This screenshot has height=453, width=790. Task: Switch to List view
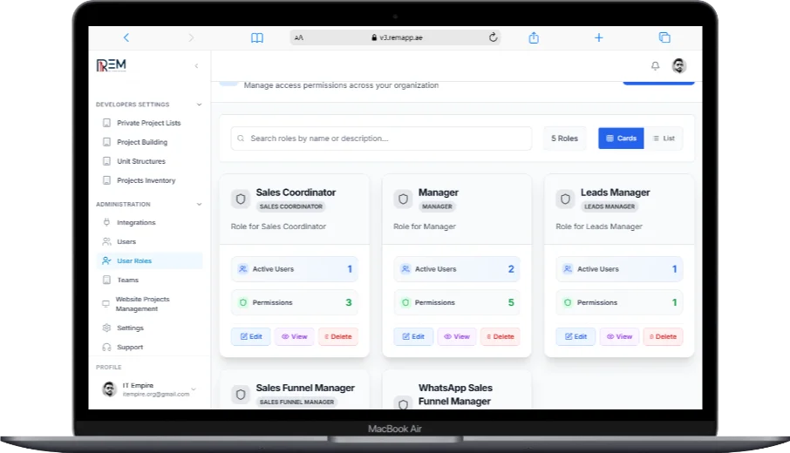pos(664,139)
